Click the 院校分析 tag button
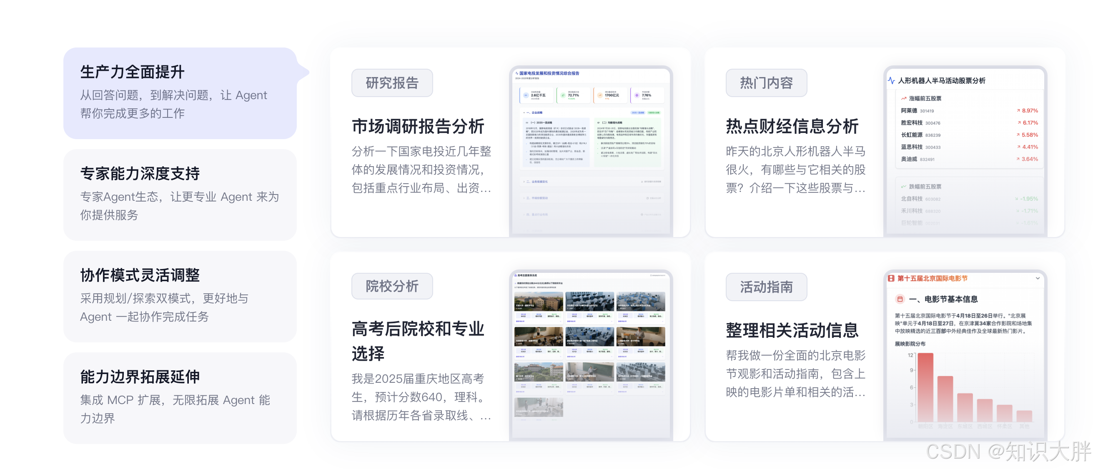1093x469 pixels. pyautogui.click(x=392, y=286)
